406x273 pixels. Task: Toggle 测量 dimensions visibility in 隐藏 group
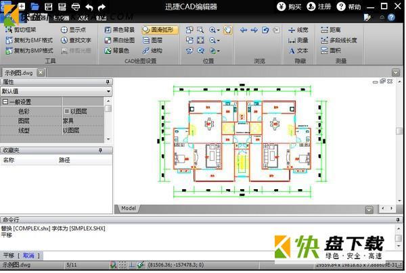[298, 41]
